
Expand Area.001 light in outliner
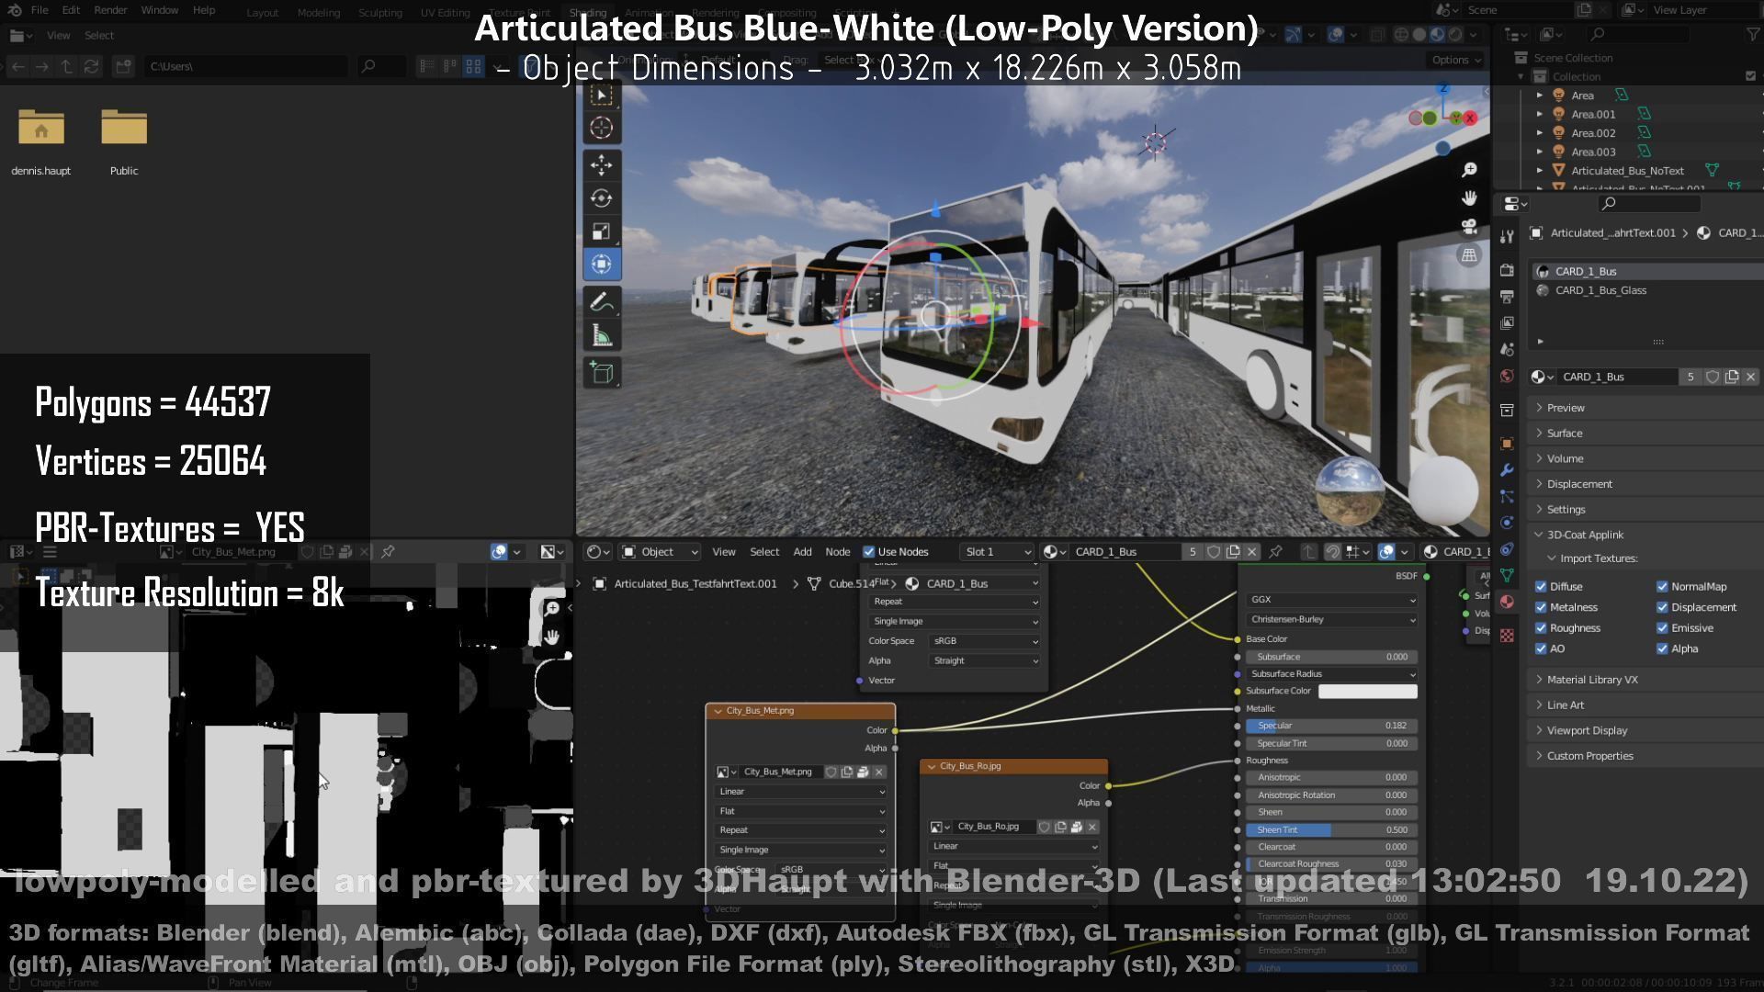1540,114
